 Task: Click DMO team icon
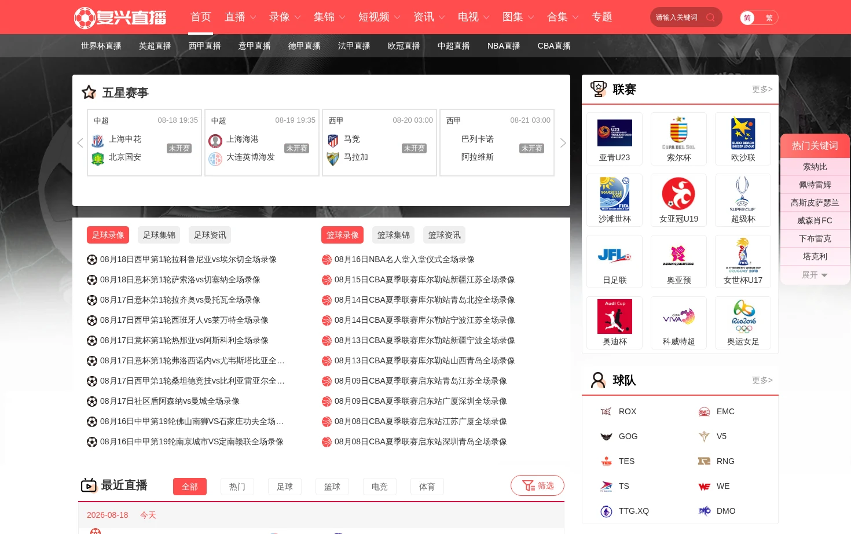tap(704, 511)
